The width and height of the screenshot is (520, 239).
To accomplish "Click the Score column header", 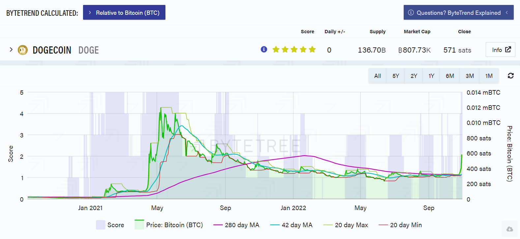I will click(x=307, y=32).
